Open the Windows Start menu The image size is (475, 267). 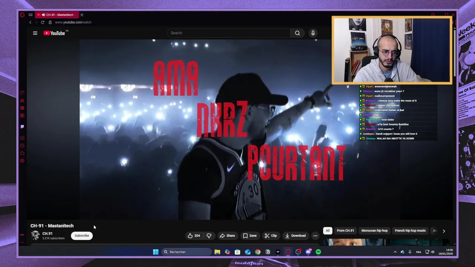[156, 252]
